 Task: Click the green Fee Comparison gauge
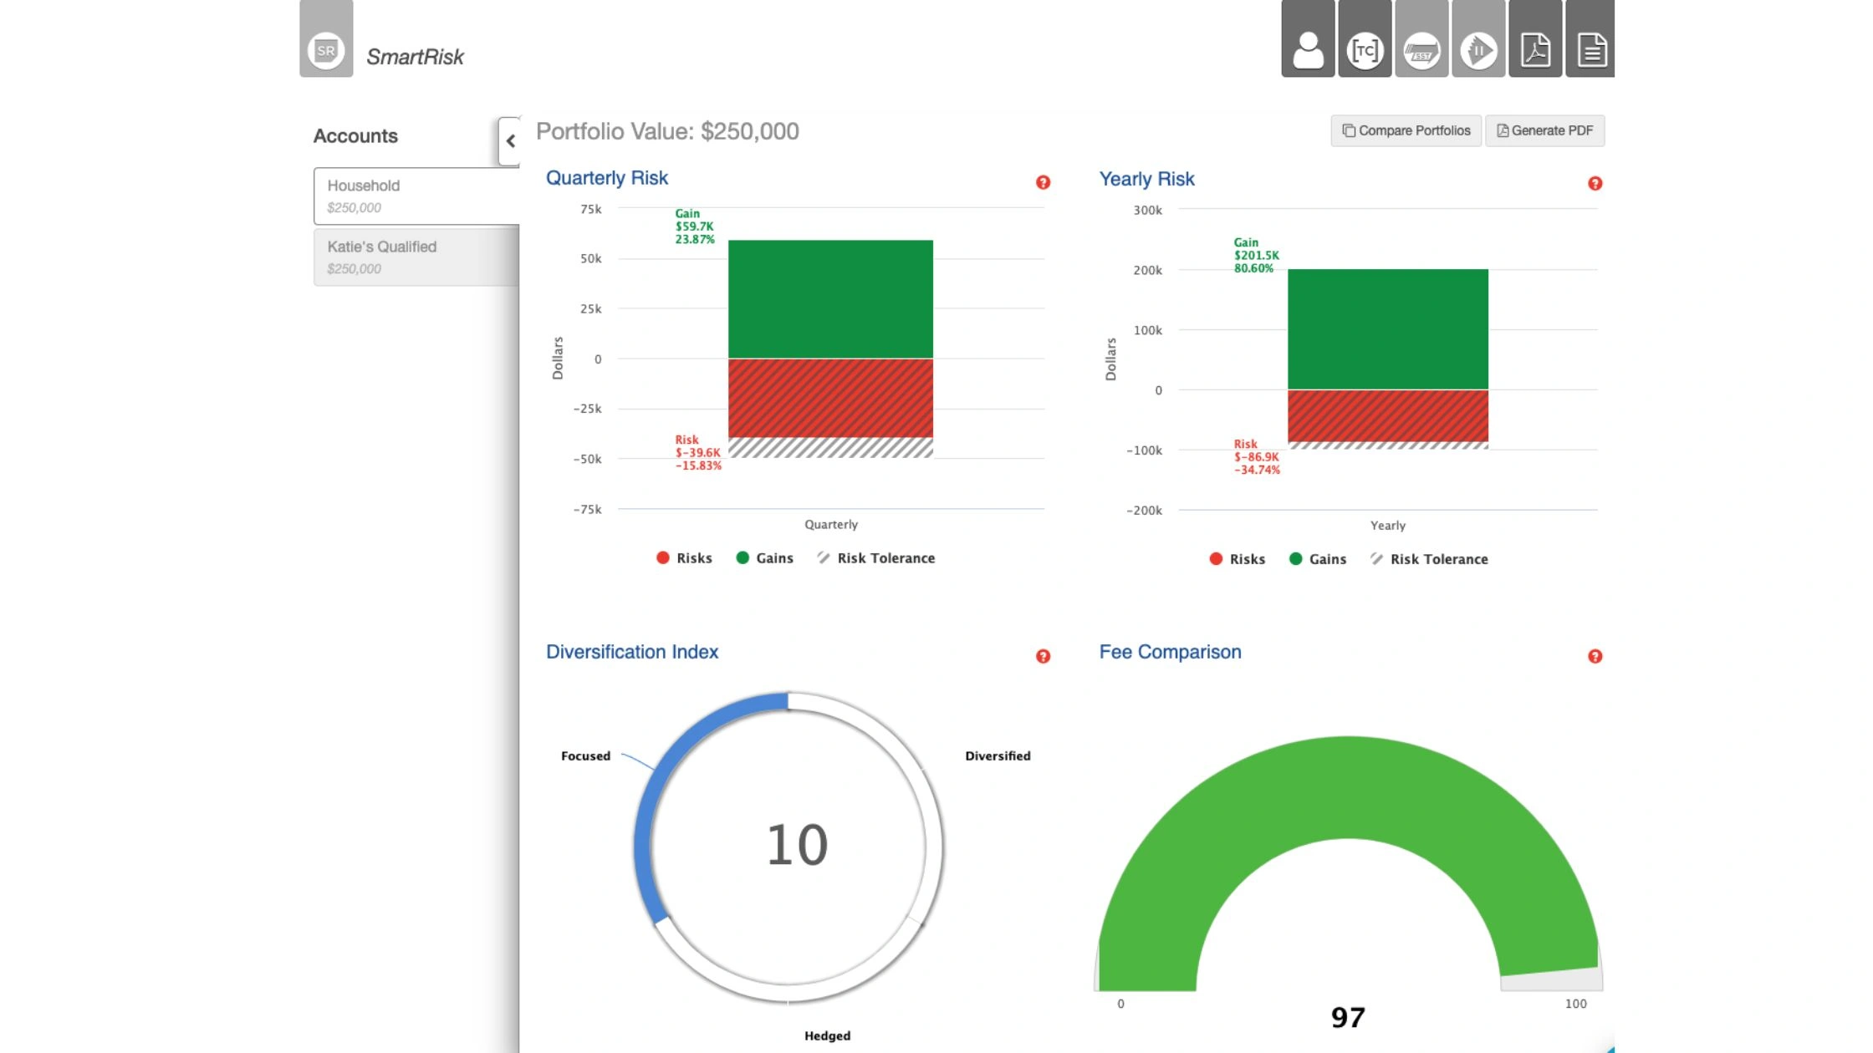[1348, 786]
